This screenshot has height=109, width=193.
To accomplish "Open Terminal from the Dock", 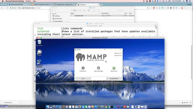I will click(112, 107).
